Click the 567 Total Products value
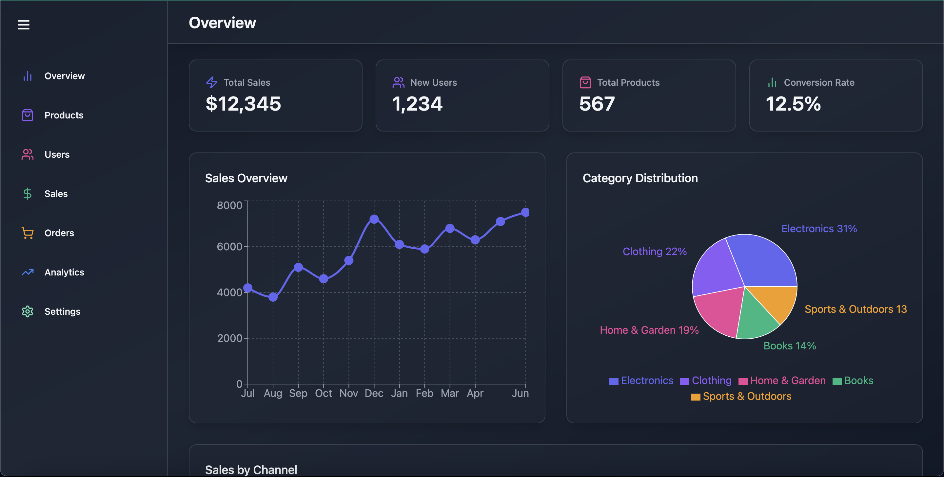Viewport: 944px width, 477px height. click(x=597, y=104)
